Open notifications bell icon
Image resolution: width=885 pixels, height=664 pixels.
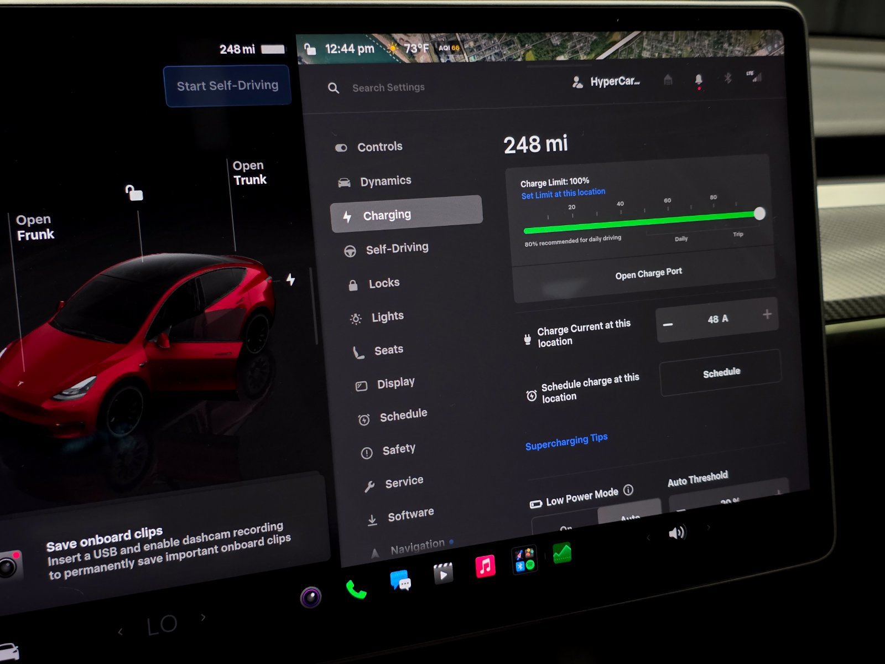click(x=699, y=80)
